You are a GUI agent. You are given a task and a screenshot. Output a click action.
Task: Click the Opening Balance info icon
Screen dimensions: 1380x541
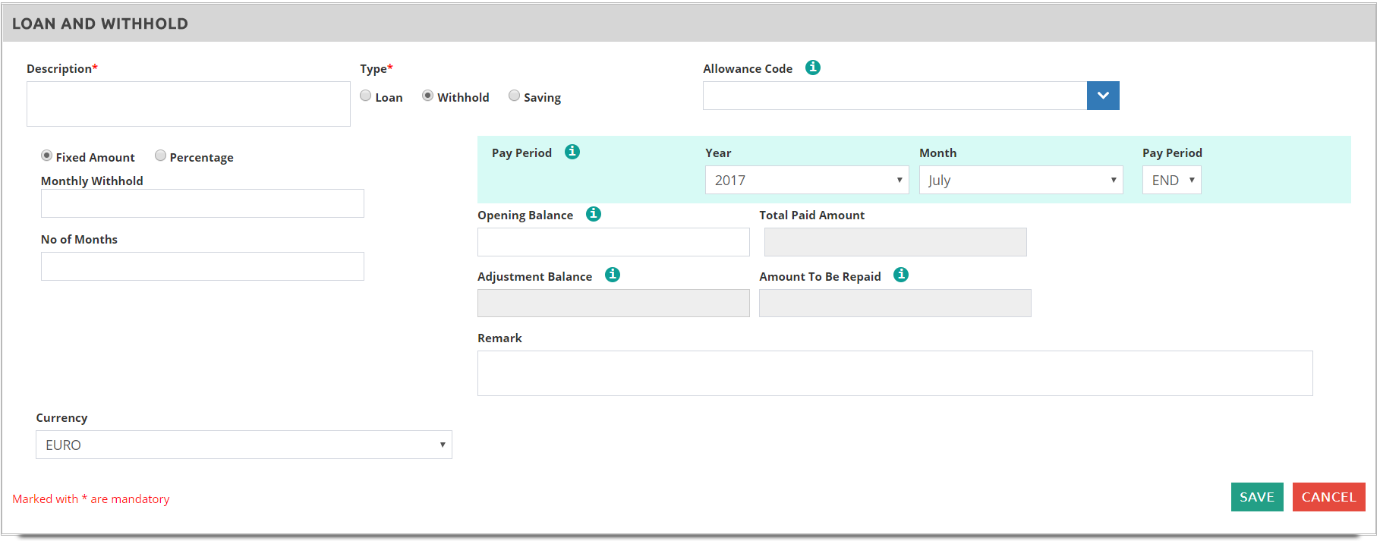point(594,214)
